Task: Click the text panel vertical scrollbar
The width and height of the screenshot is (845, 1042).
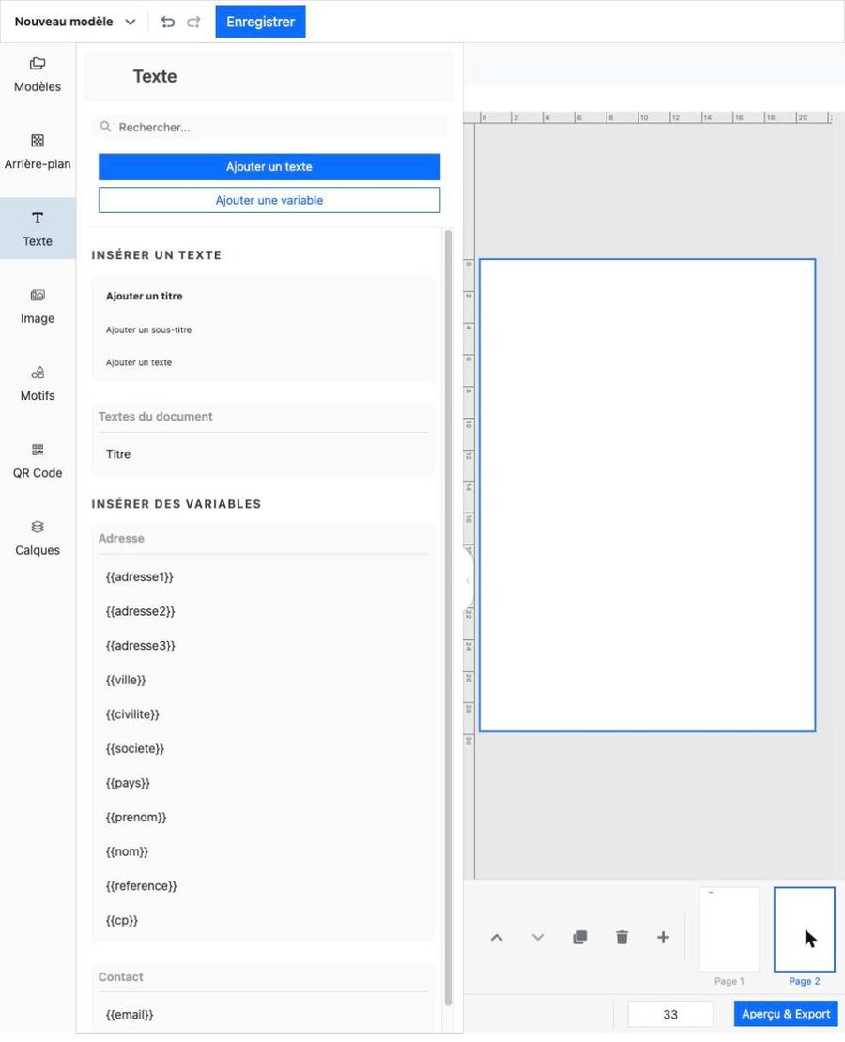Action: click(448, 618)
